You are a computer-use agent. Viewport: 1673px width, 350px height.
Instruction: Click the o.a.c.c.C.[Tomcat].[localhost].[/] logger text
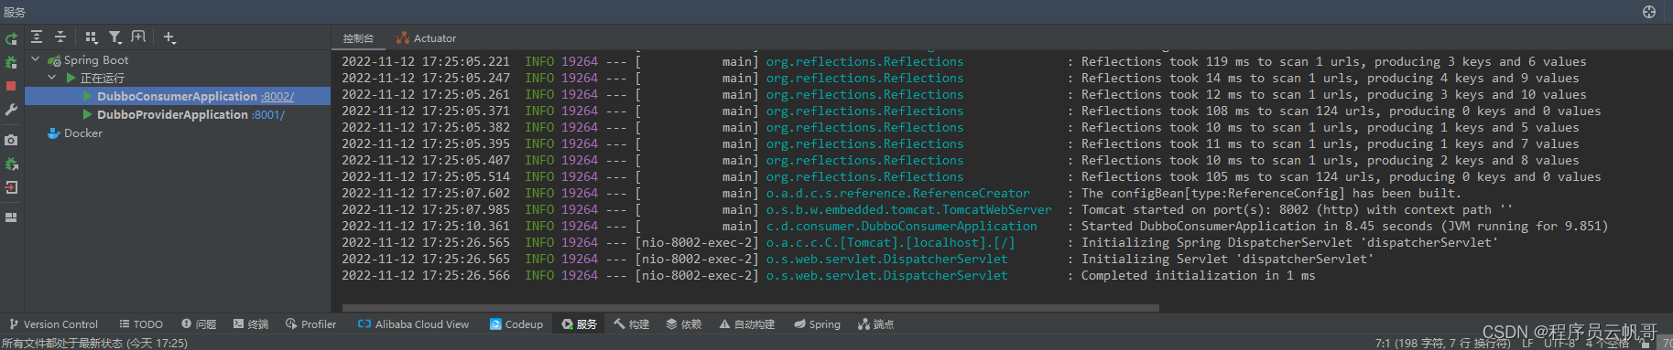(891, 242)
